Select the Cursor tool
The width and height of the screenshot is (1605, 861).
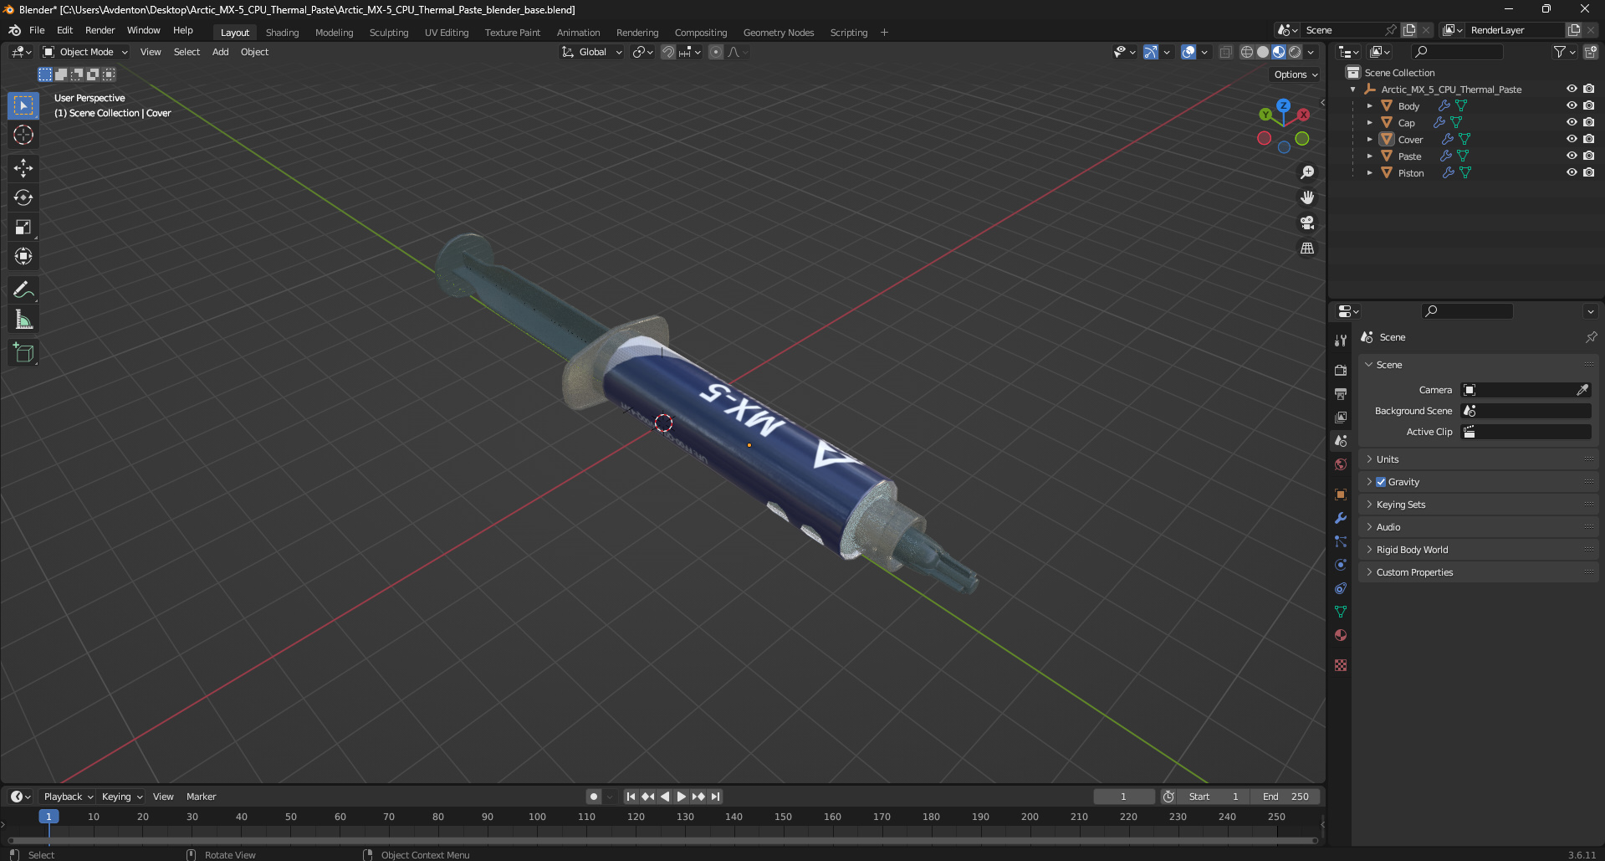tap(23, 135)
